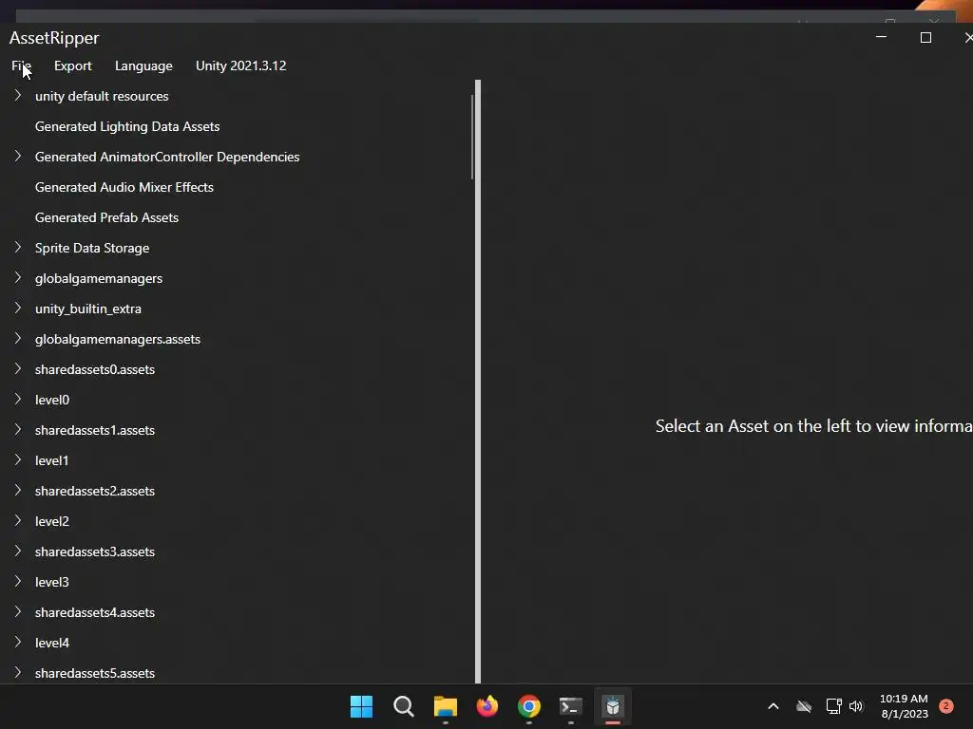Expand the globalgamemanagers.assets node
This screenshot has height=729, width=973.
(18, 339)
